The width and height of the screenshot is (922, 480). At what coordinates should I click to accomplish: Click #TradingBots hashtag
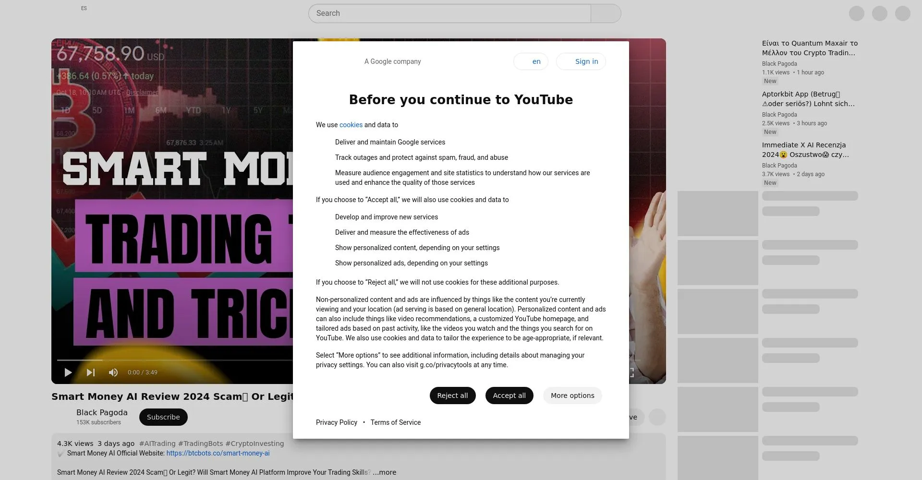click(201, 444)
